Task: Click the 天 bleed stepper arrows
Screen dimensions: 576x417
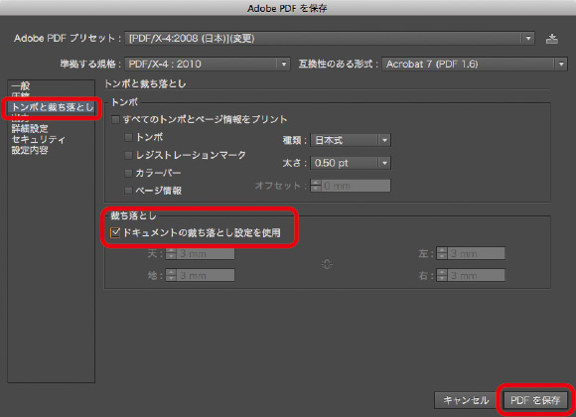Action: 171,253
